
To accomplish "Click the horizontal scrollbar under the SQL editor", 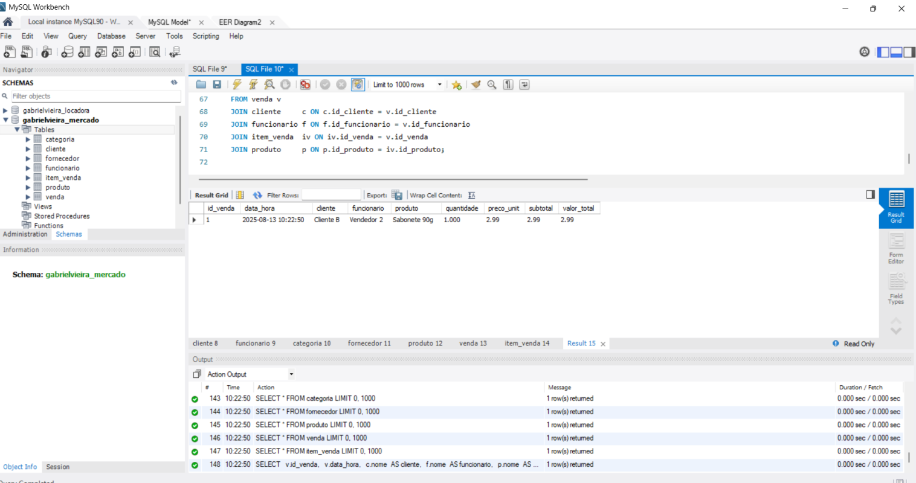I will coord(393,179).
